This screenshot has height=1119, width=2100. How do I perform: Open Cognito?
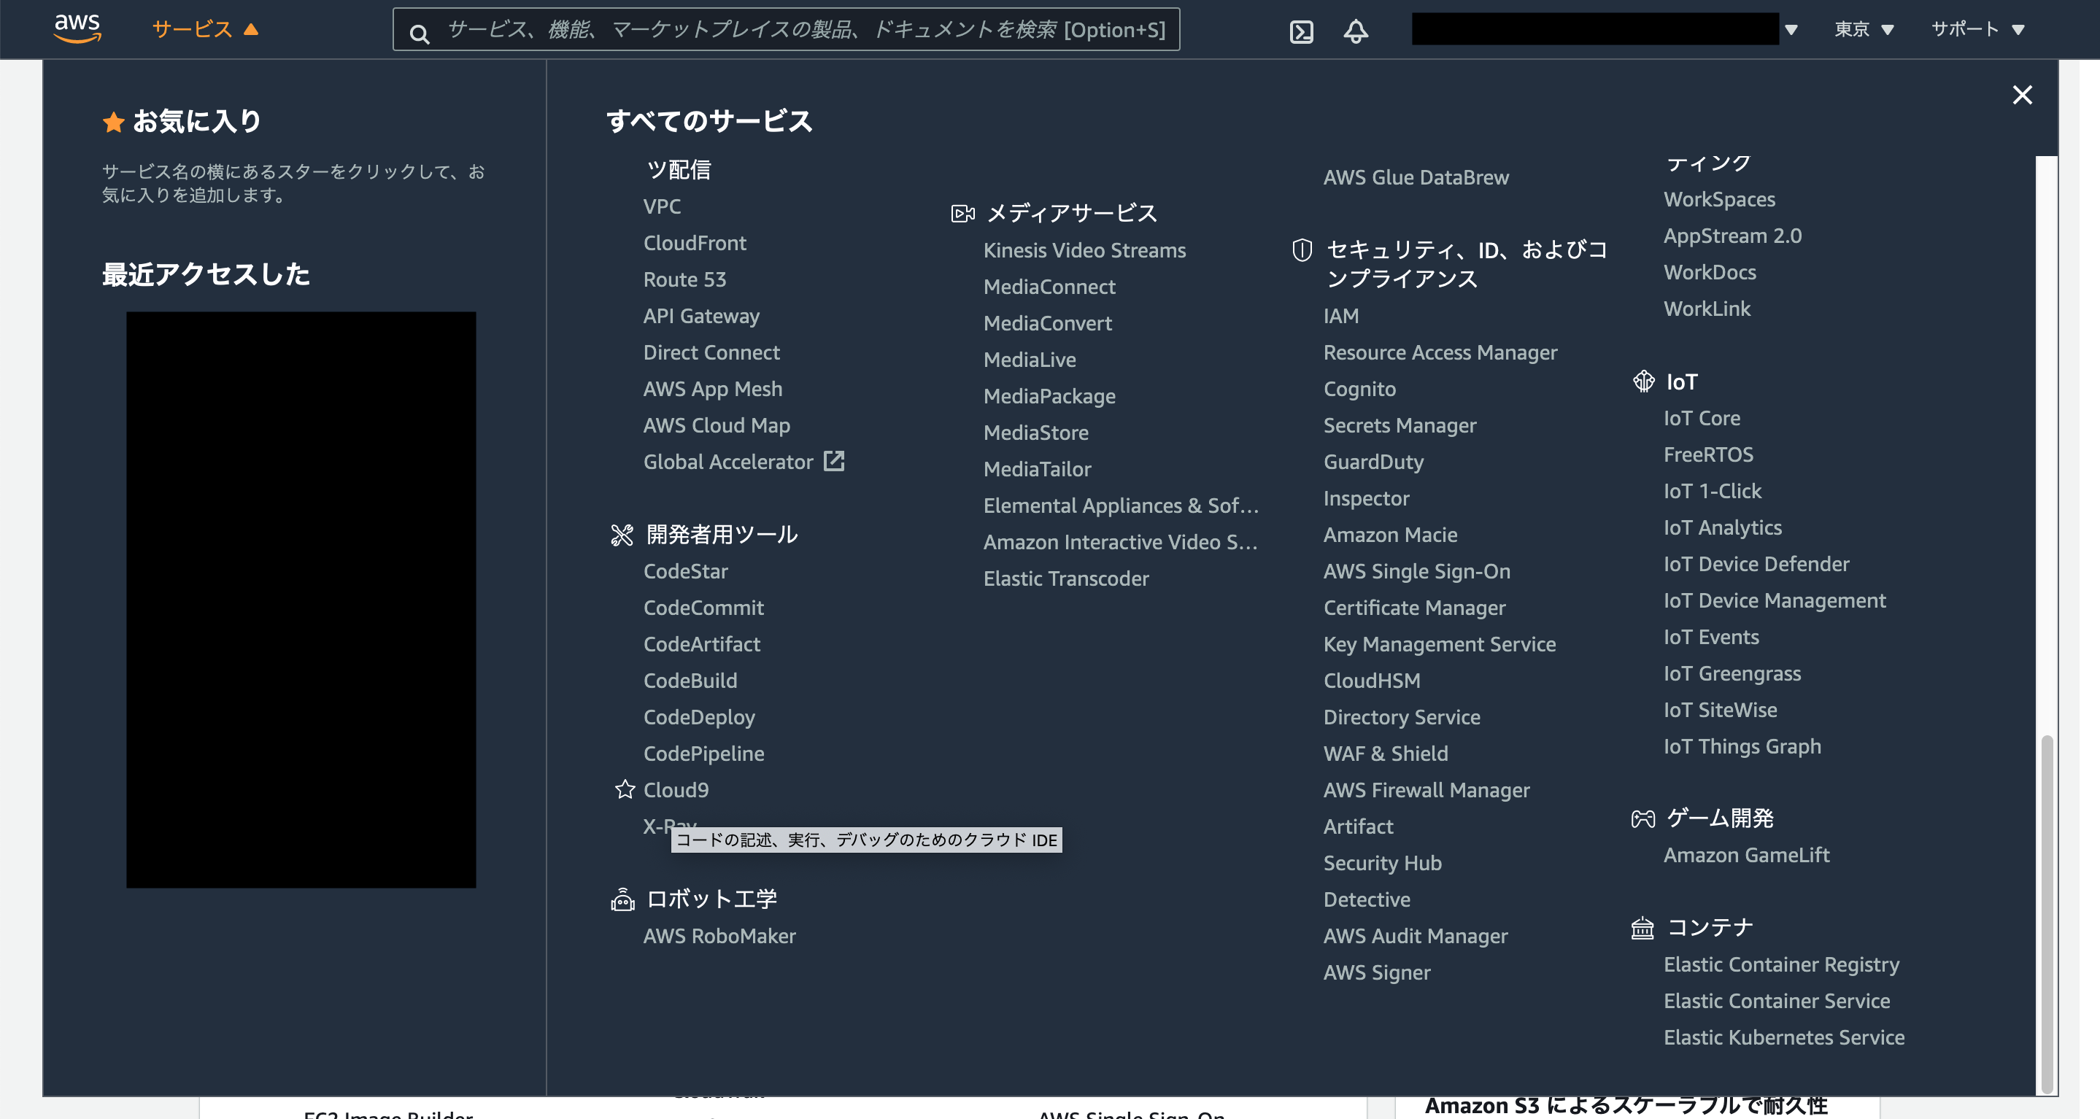pos(1359,389)
